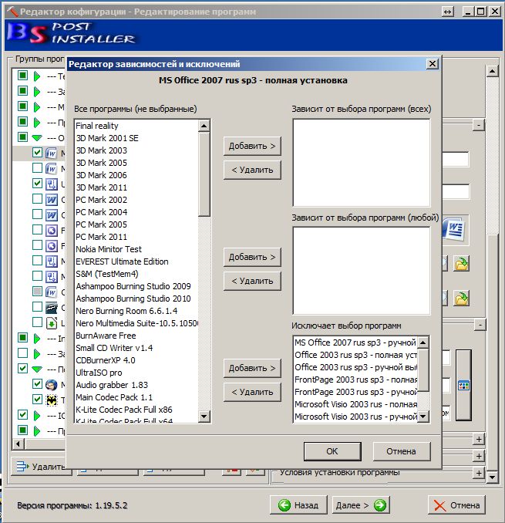Click < Удалить for the depends-on-all list

(x=252, y=170)
